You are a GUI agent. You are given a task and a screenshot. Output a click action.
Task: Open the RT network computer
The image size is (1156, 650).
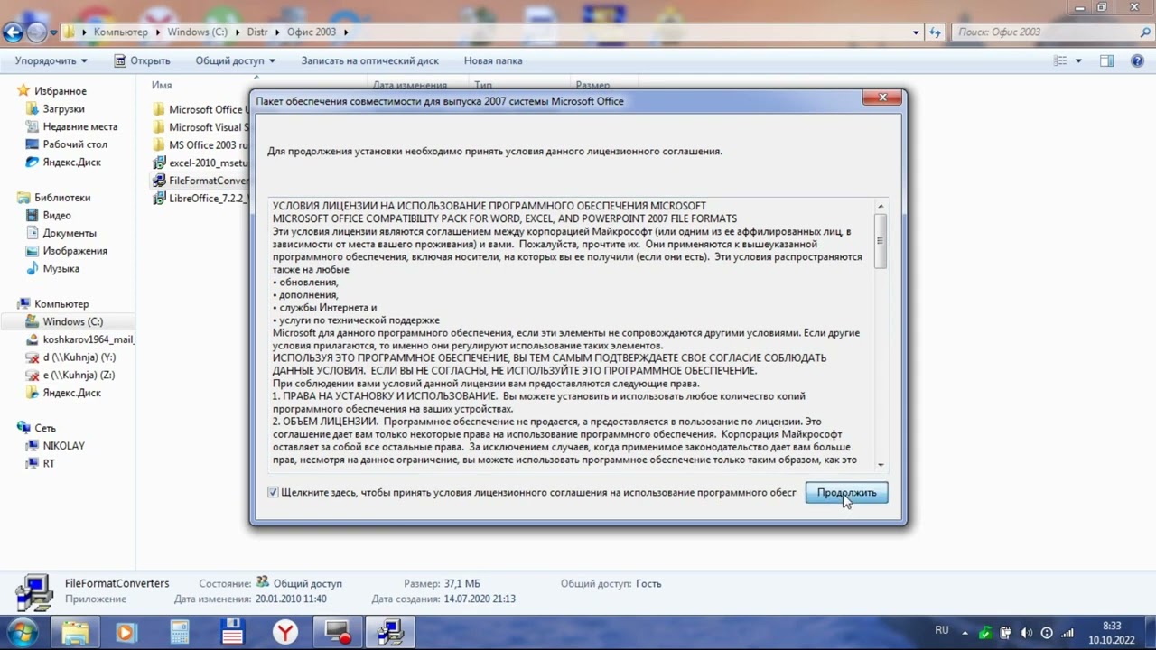tap(49, 463)
